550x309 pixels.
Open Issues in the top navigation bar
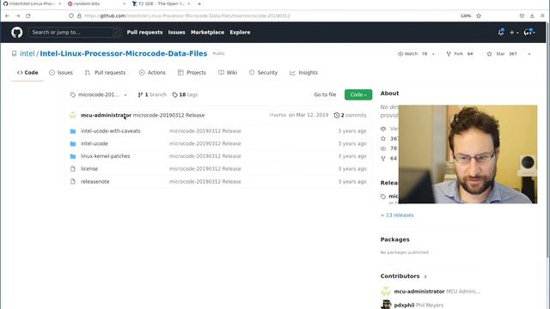176,33
